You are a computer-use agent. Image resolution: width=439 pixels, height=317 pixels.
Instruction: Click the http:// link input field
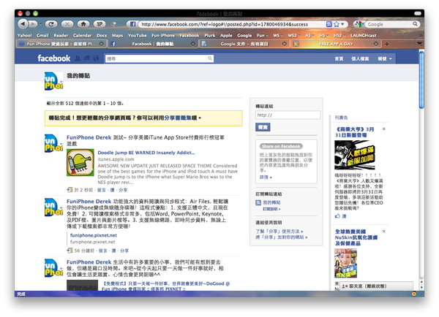(288, 115)
